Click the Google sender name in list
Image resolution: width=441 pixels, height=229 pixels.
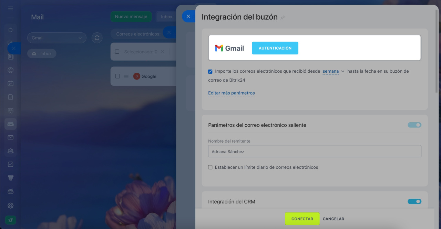tap(149, 76)
